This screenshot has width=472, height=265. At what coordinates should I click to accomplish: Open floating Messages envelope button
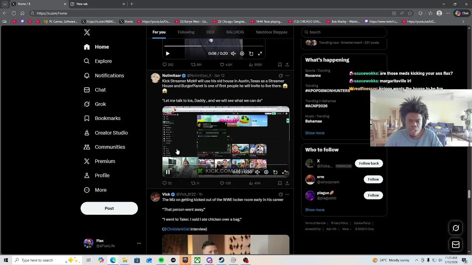click(456, 245)
